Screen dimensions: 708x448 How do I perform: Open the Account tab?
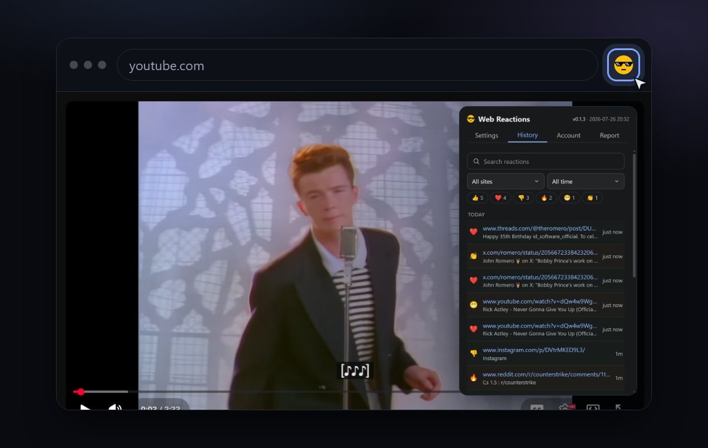569,136
